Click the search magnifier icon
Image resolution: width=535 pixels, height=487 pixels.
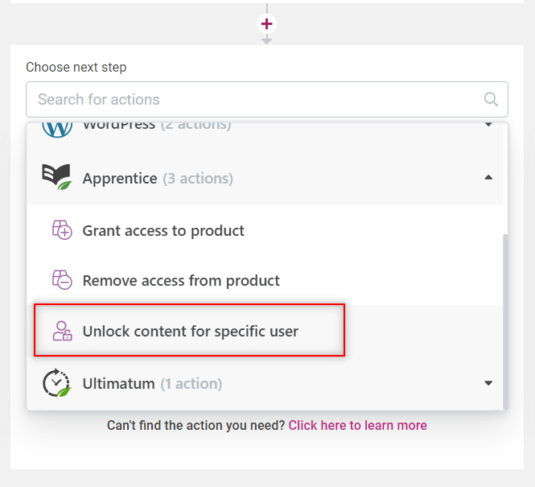point(491,99)
